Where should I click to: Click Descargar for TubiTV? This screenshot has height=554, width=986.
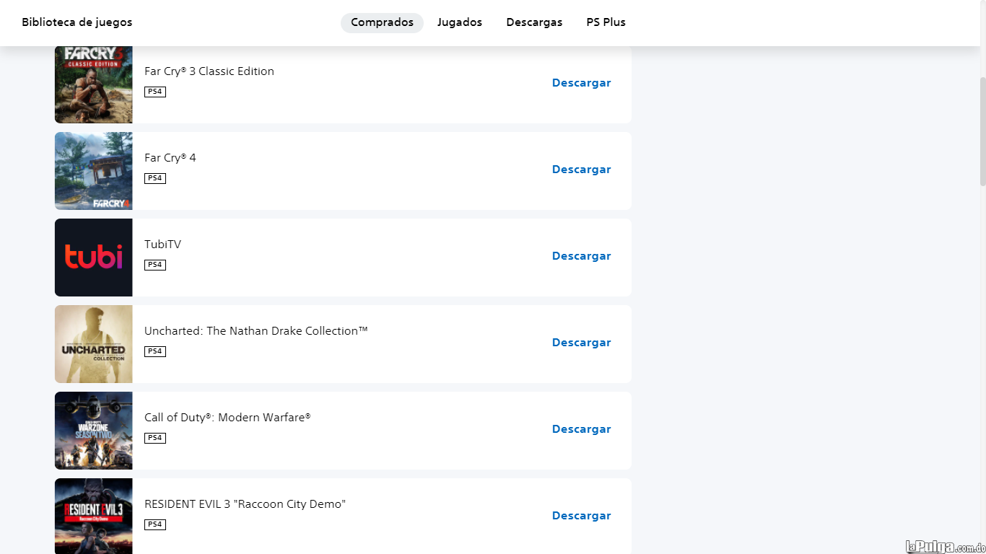tap(581, 256)
